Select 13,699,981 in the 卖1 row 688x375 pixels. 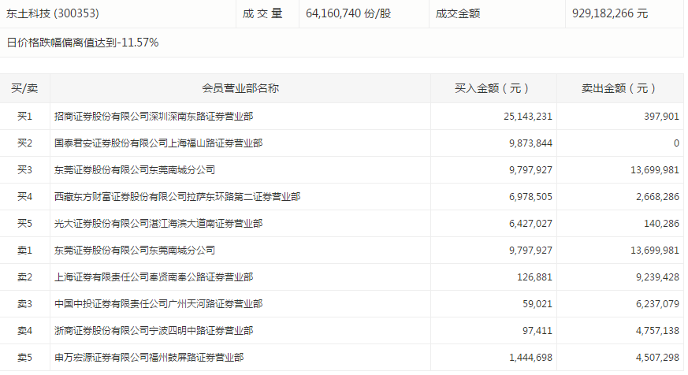(655, 250)
